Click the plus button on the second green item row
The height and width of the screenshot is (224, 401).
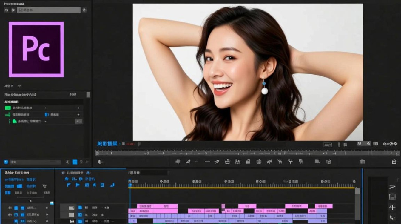pyautogui.click(x=78, y=115)
